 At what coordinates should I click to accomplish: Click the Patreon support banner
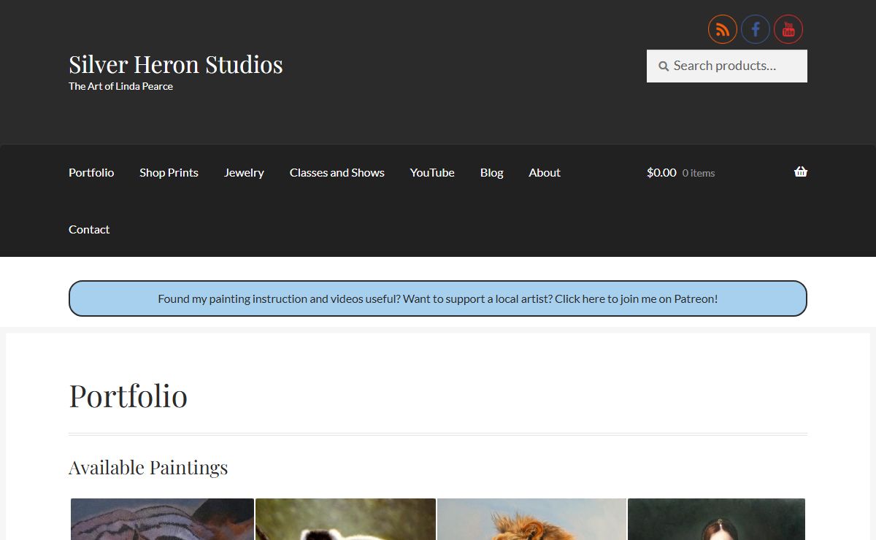tap(438, 298)
